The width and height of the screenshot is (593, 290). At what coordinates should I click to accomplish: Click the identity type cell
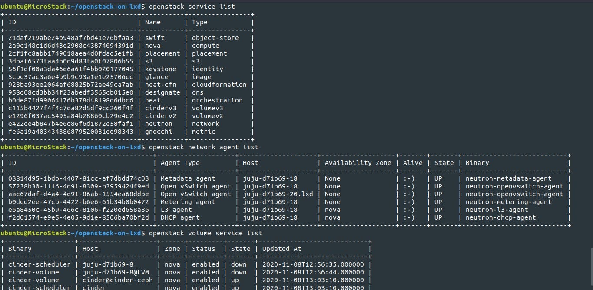coord(207,69)
